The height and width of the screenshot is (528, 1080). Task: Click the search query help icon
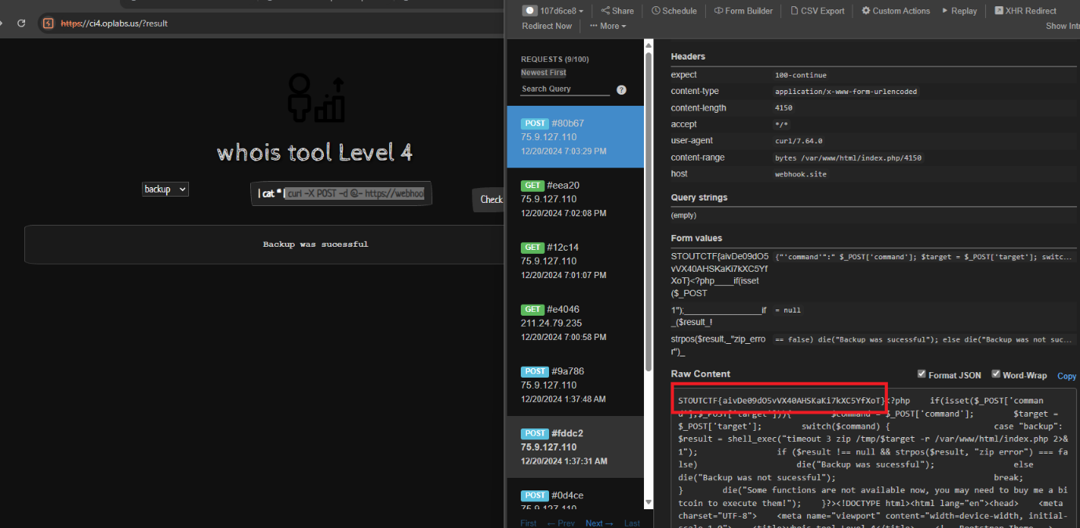[x=622, y=90]
